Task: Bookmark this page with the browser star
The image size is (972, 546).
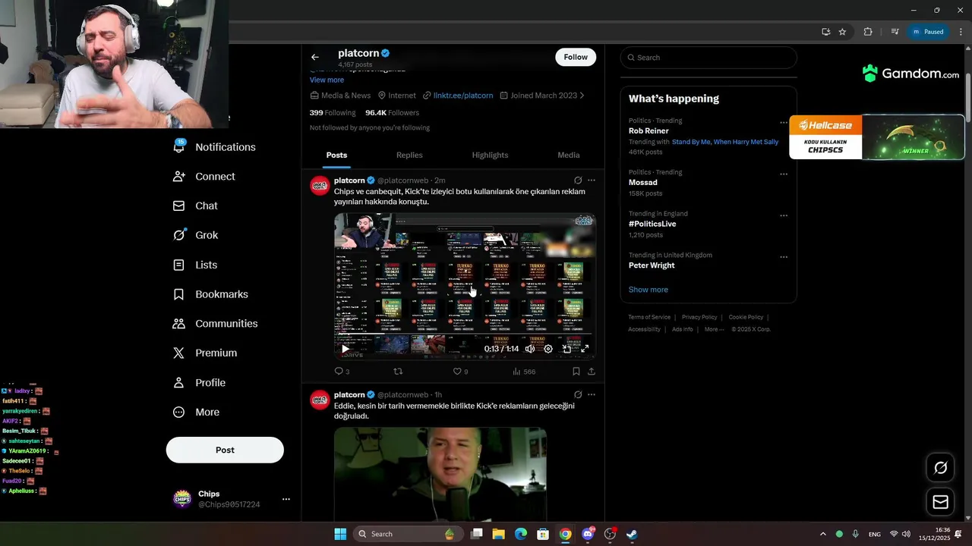Action: click(x=842, y=32)
